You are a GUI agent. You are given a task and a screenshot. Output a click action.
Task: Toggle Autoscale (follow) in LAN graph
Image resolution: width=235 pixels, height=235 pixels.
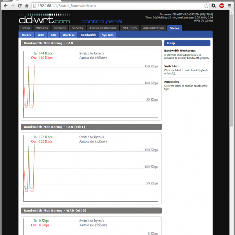point(93,58)
